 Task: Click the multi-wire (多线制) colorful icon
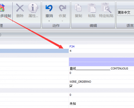pyautogui.click(x=2, y=8)
